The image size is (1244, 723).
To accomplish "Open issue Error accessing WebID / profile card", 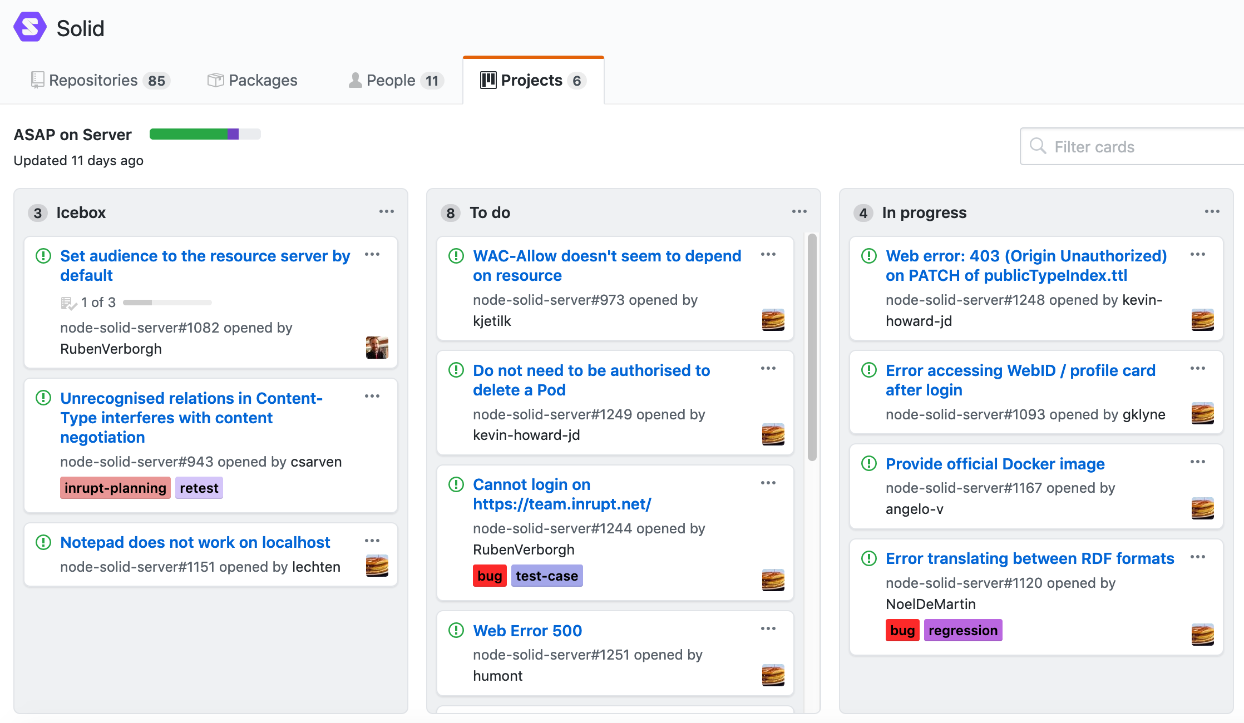I will coord(1020,380).
